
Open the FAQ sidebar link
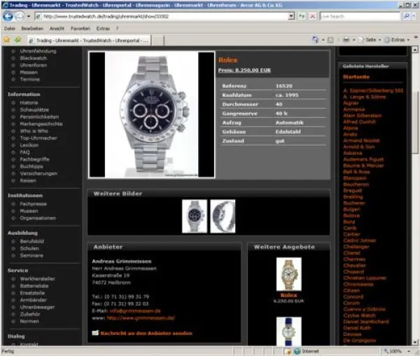tap(24, 152)
